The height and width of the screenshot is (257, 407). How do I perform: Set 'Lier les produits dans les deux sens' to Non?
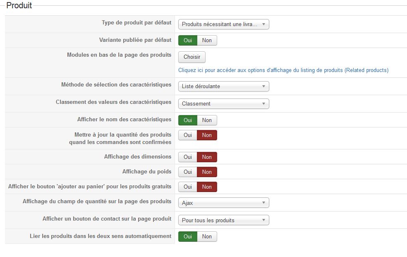[207, 236]
